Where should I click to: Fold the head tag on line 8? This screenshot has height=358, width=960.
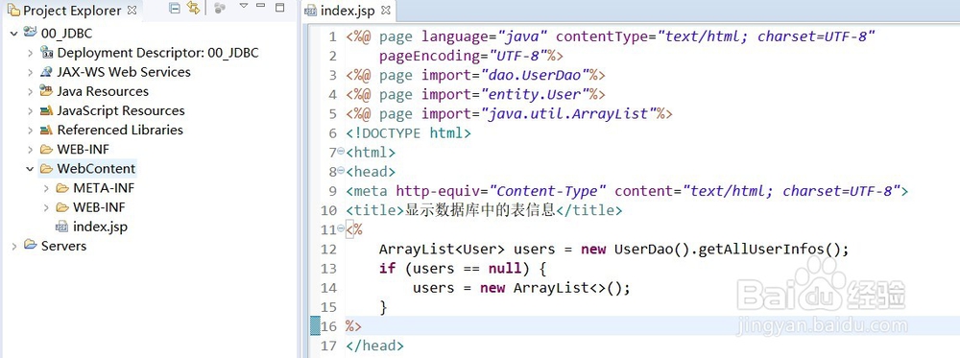click(341, 170)
